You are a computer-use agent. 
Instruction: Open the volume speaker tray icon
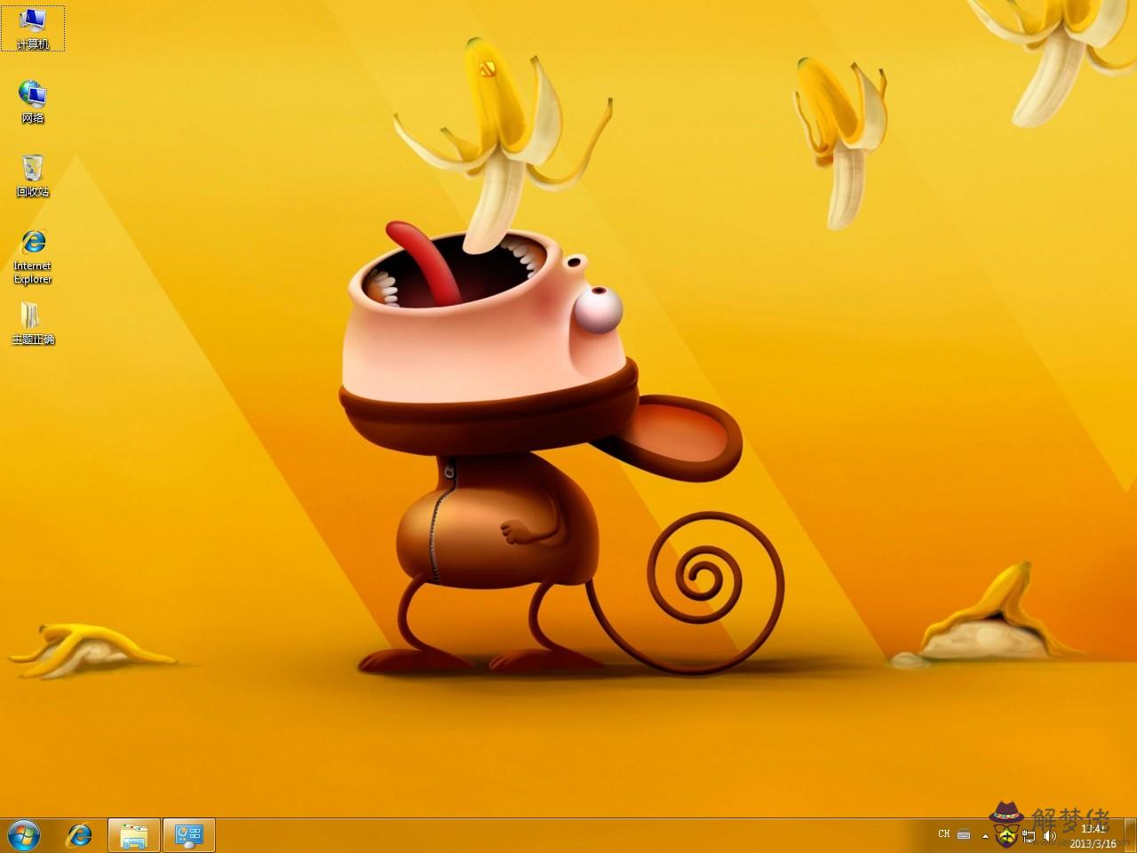1049,836
